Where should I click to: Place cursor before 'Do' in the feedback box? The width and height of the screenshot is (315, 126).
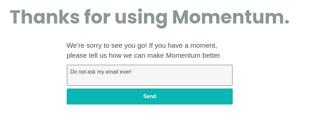[70, 72]
